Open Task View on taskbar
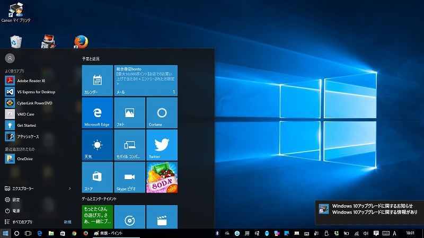Screen dimensions: 424x238 click(28, 233)
